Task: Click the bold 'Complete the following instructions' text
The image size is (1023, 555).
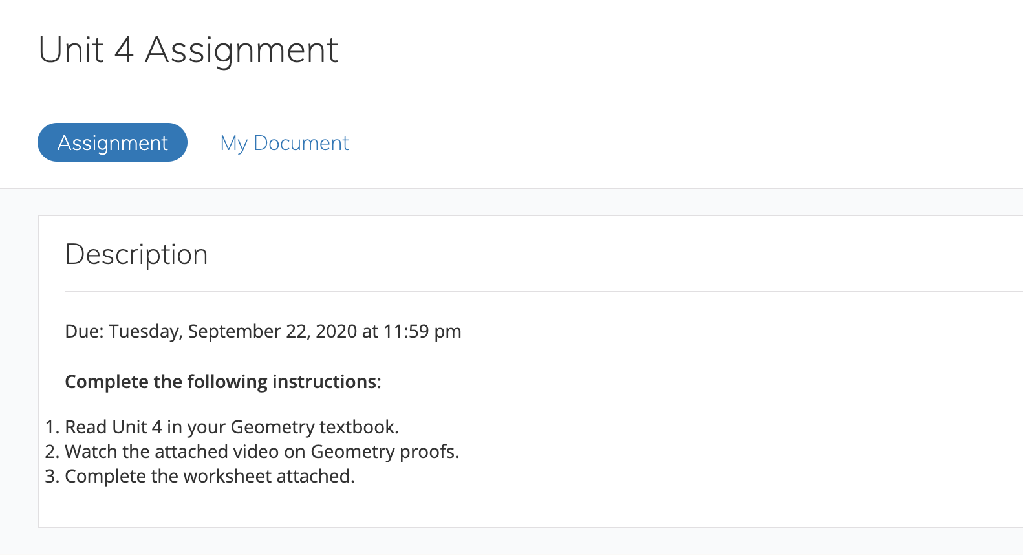Action: (x=223, y=382)
